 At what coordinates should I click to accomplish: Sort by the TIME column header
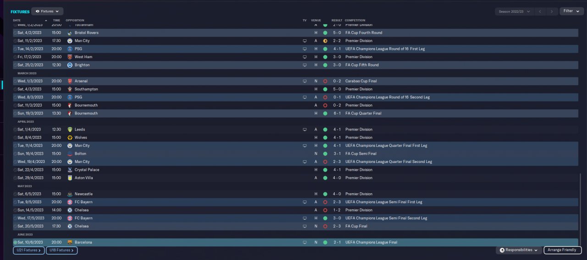click(x=56, y=20)
